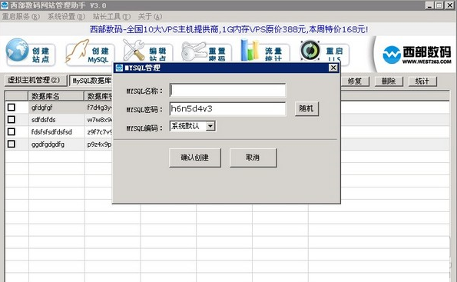Tick the checkbox for ggdfgdgdfg row
Viewport: 457px width, 282px height.
coord(12,144)
